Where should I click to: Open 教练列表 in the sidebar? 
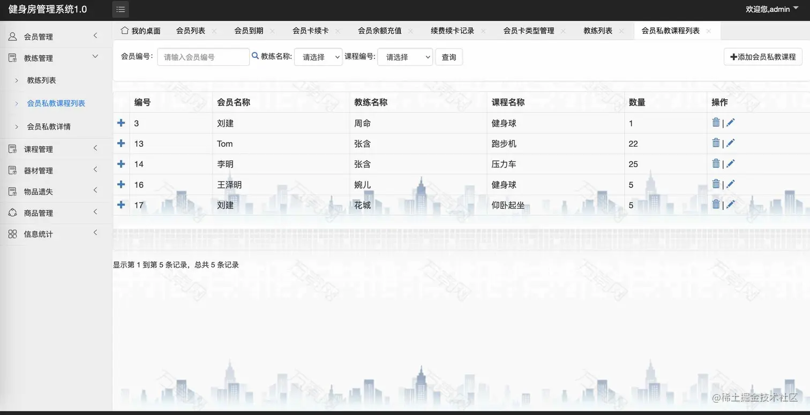[42, 80]
